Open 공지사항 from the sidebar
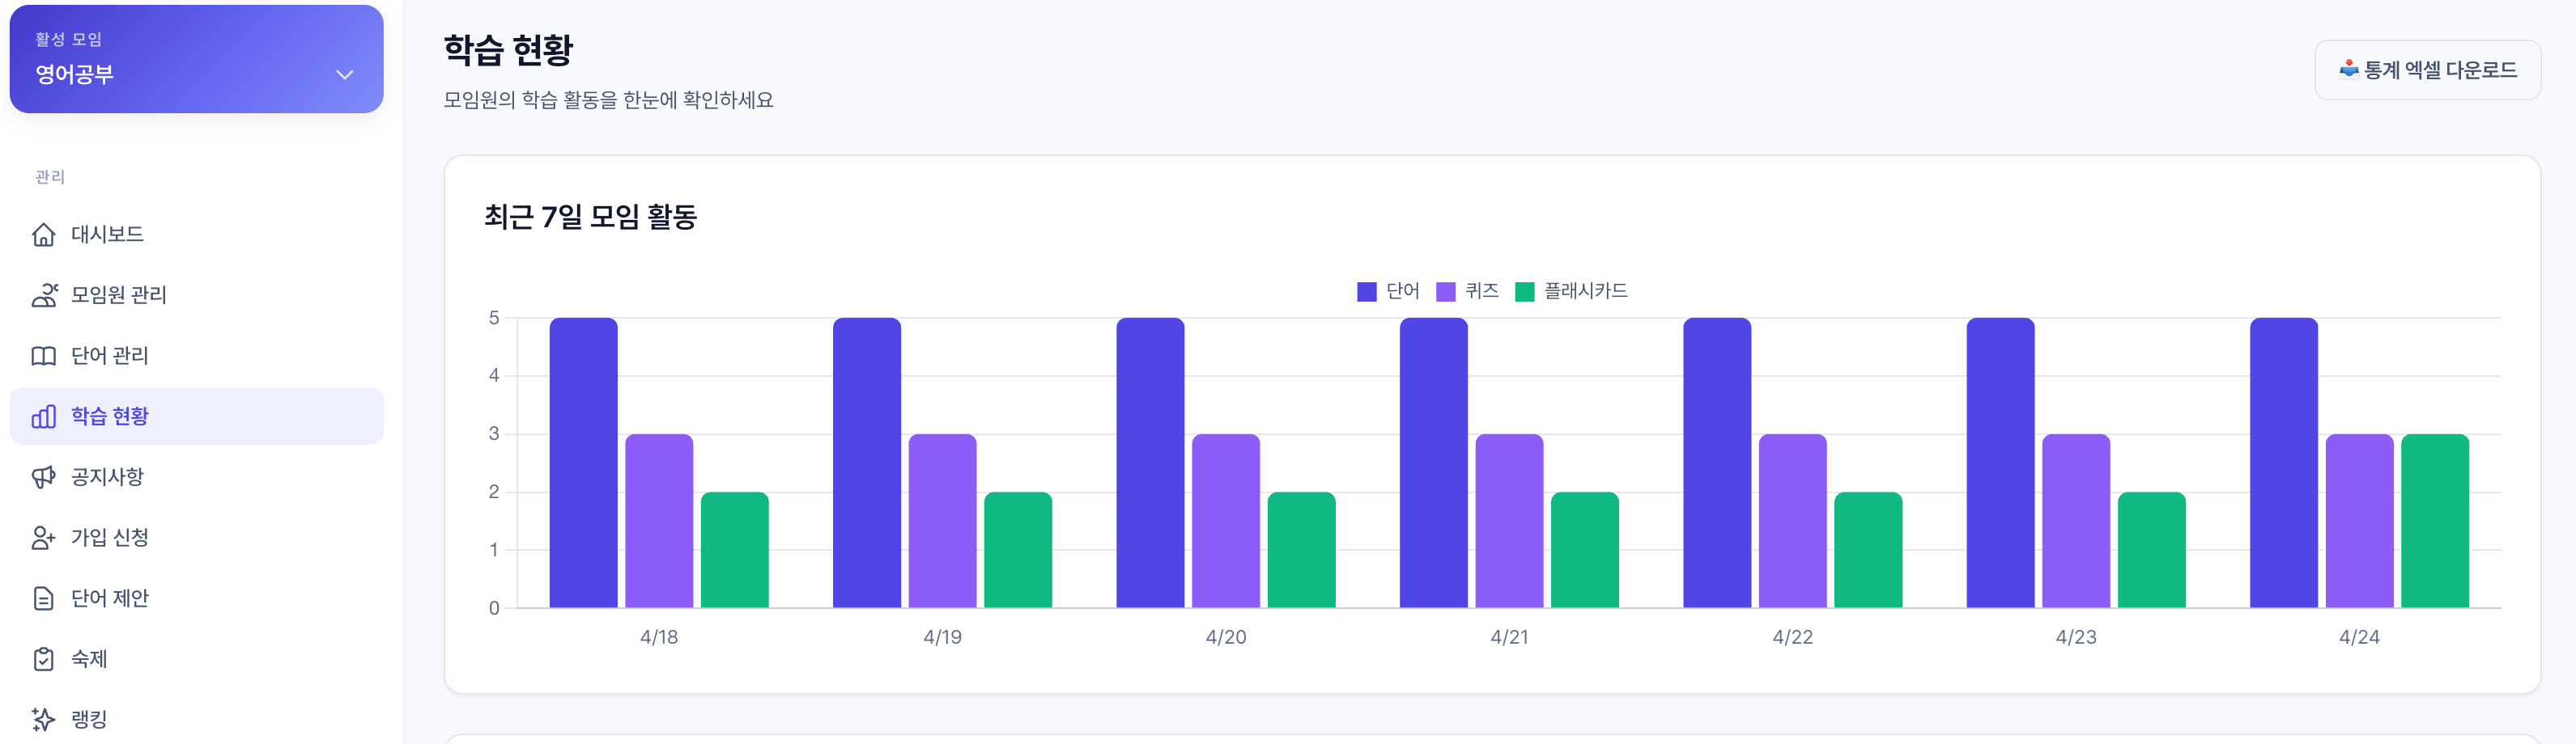Image resolution: width=2576 pixels, height=744 pixels. 197,477
